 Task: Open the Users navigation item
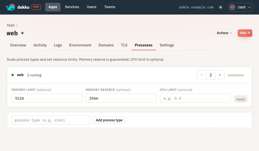(x=92, y=7)
